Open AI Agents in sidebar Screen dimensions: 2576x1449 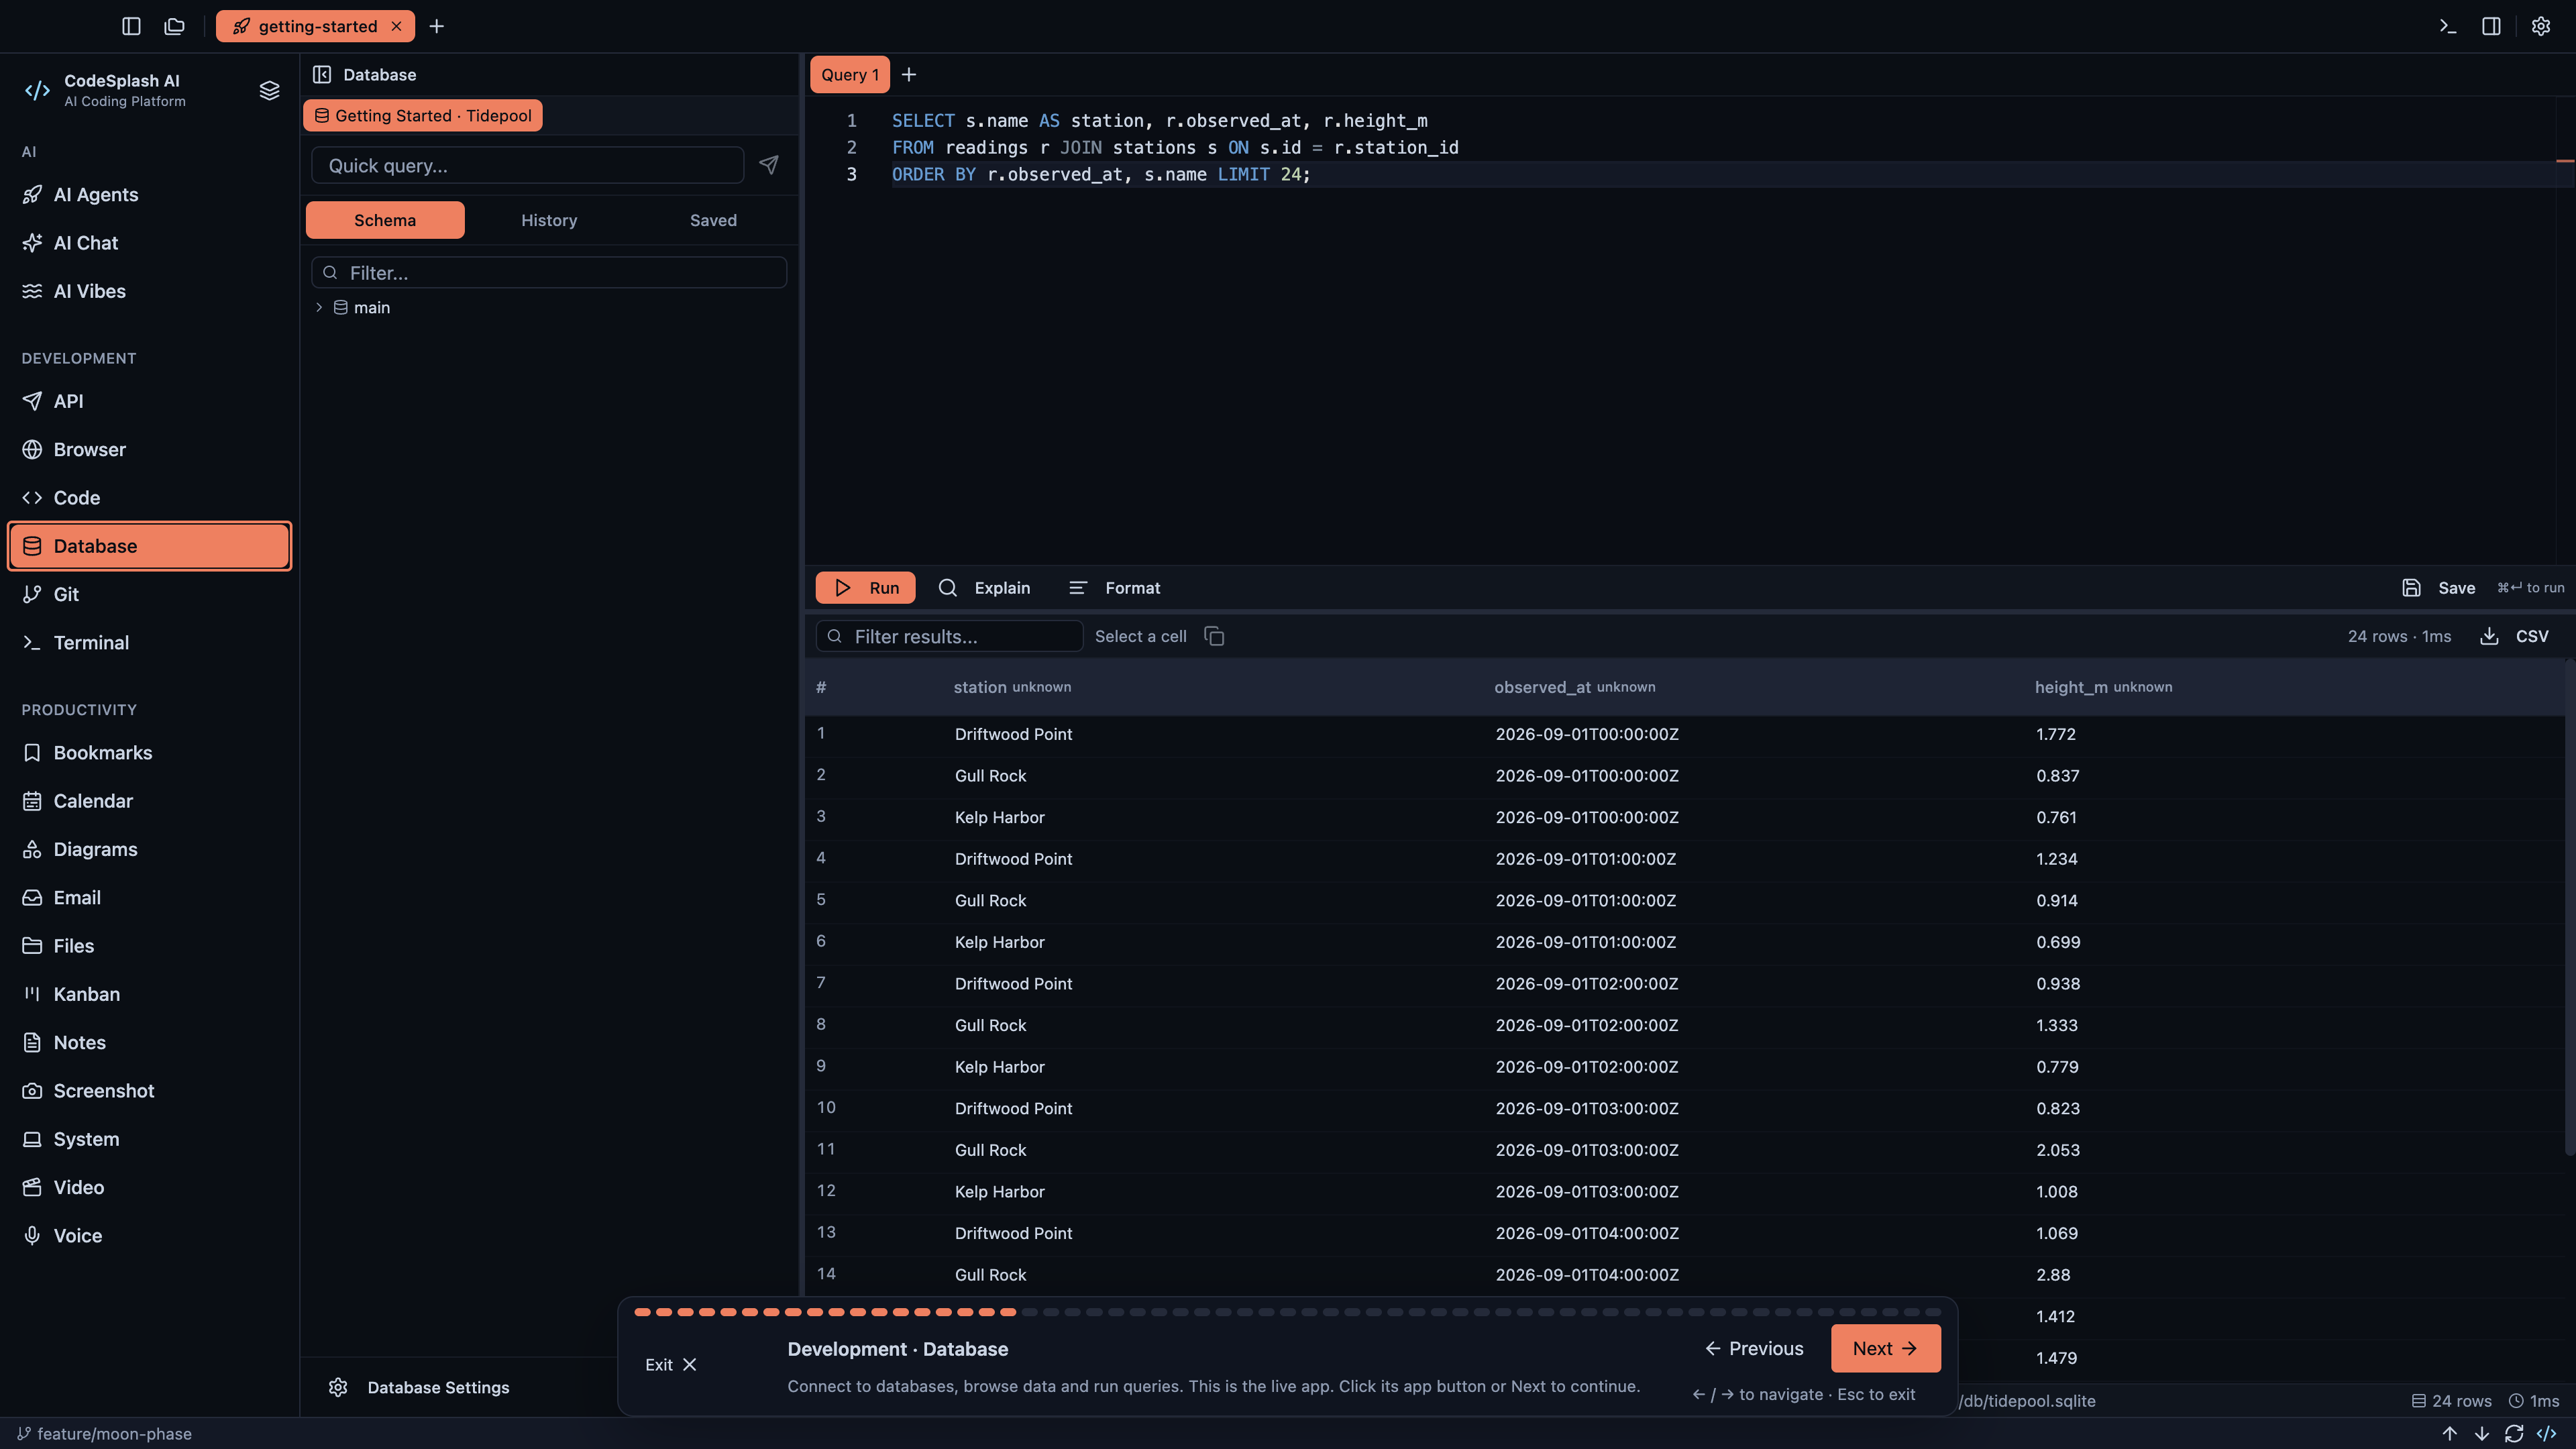click(150, 194)
